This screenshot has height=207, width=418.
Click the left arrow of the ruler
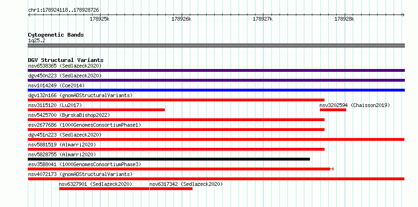(x=29, y=15)
